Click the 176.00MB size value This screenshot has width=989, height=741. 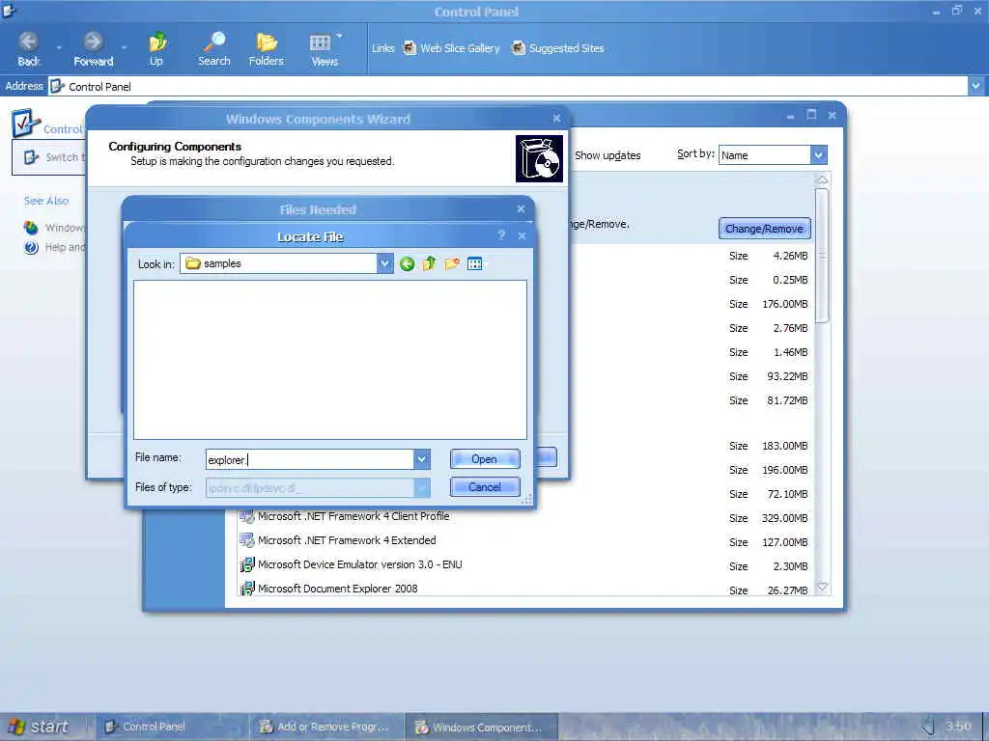[x=784, y=304]
